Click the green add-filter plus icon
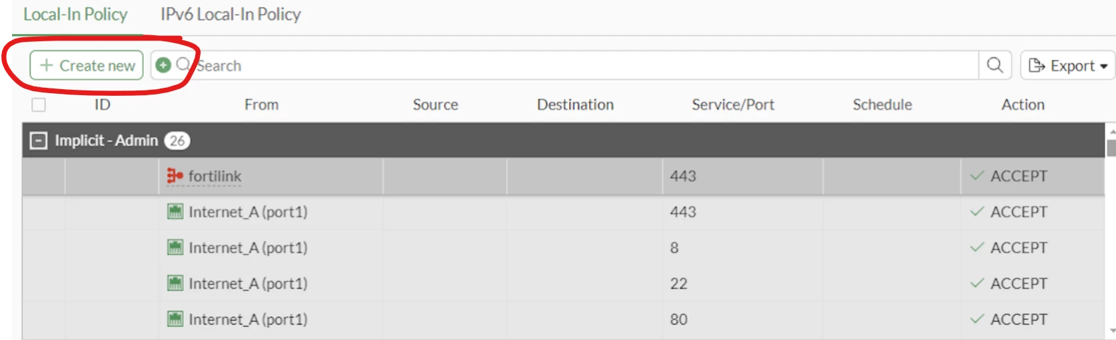Viewport: 1116px width, 340px height. pos(163,65)
